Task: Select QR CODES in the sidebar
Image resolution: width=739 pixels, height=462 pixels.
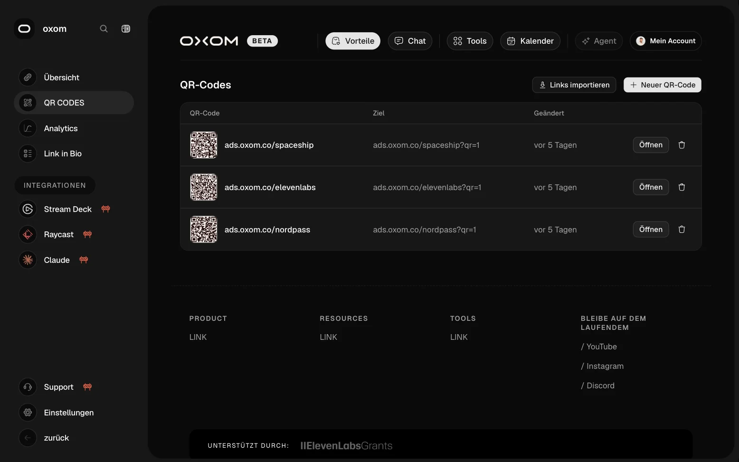Action: 74,103
